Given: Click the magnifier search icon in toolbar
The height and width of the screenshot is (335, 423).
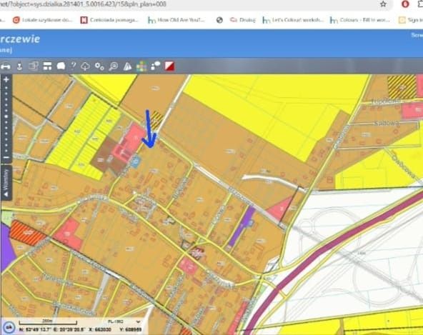Looking at the screenshot, I should [114, 66].
